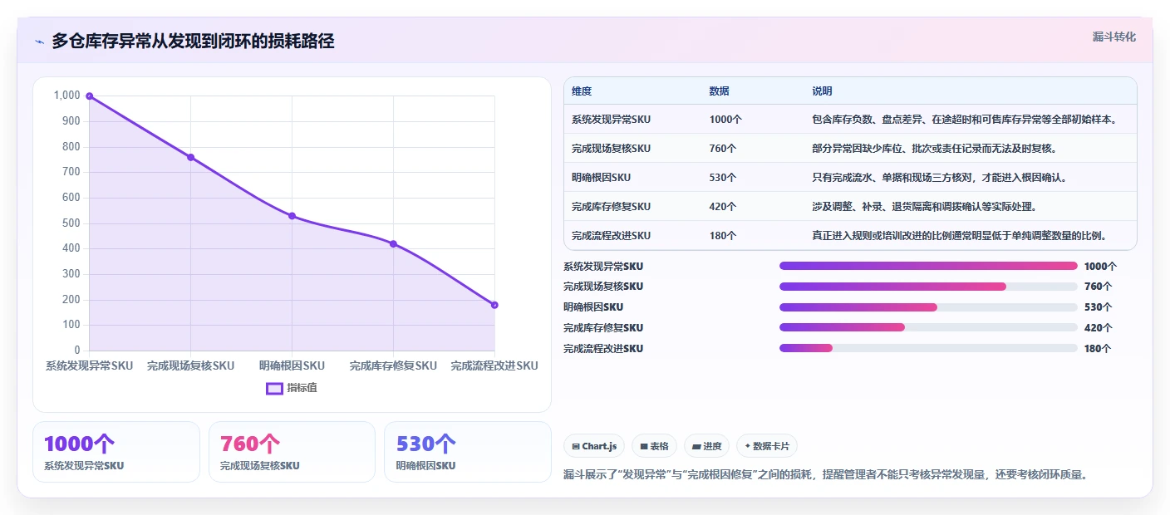Click the 明确根因SKU progress bar at 530个
Image resolution: width=1170 pixels, height=515 pixels.
[928, 307]
